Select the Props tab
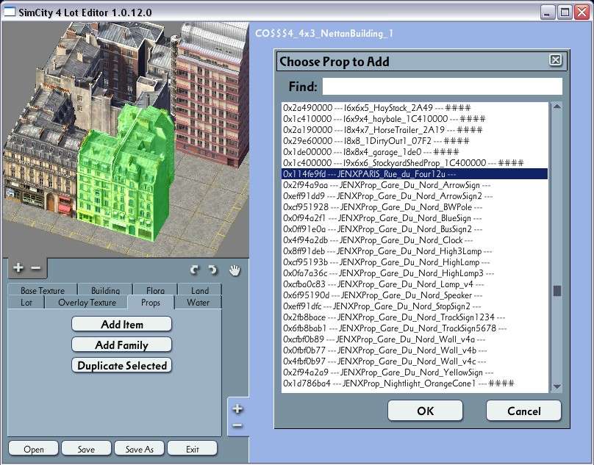Screen dimensions: 594x465 pos(151,303)
